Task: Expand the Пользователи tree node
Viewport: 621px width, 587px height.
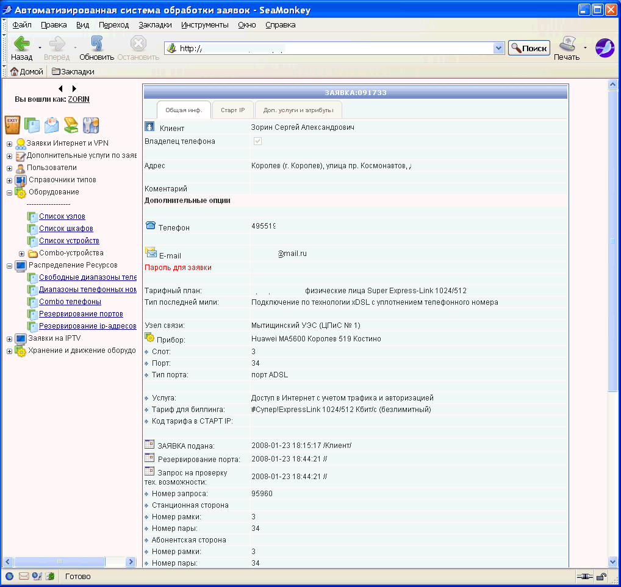Action: (9, 167)
